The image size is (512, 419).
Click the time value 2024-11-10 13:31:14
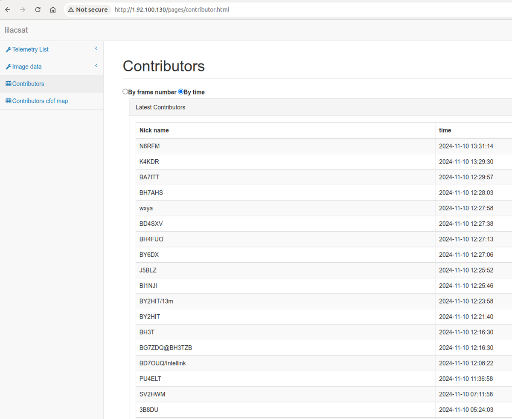point(466,146)
